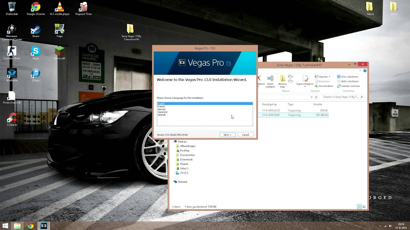Open Chrome from the taskbar
410x230 pixels.
(30, 226)
